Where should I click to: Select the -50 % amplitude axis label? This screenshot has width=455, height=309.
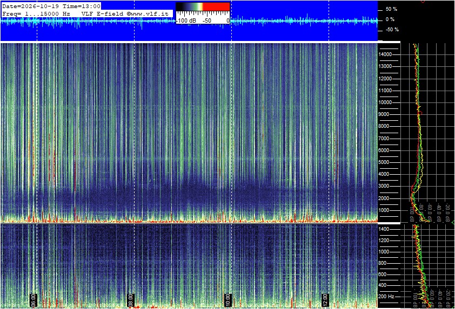coord(392,30)
